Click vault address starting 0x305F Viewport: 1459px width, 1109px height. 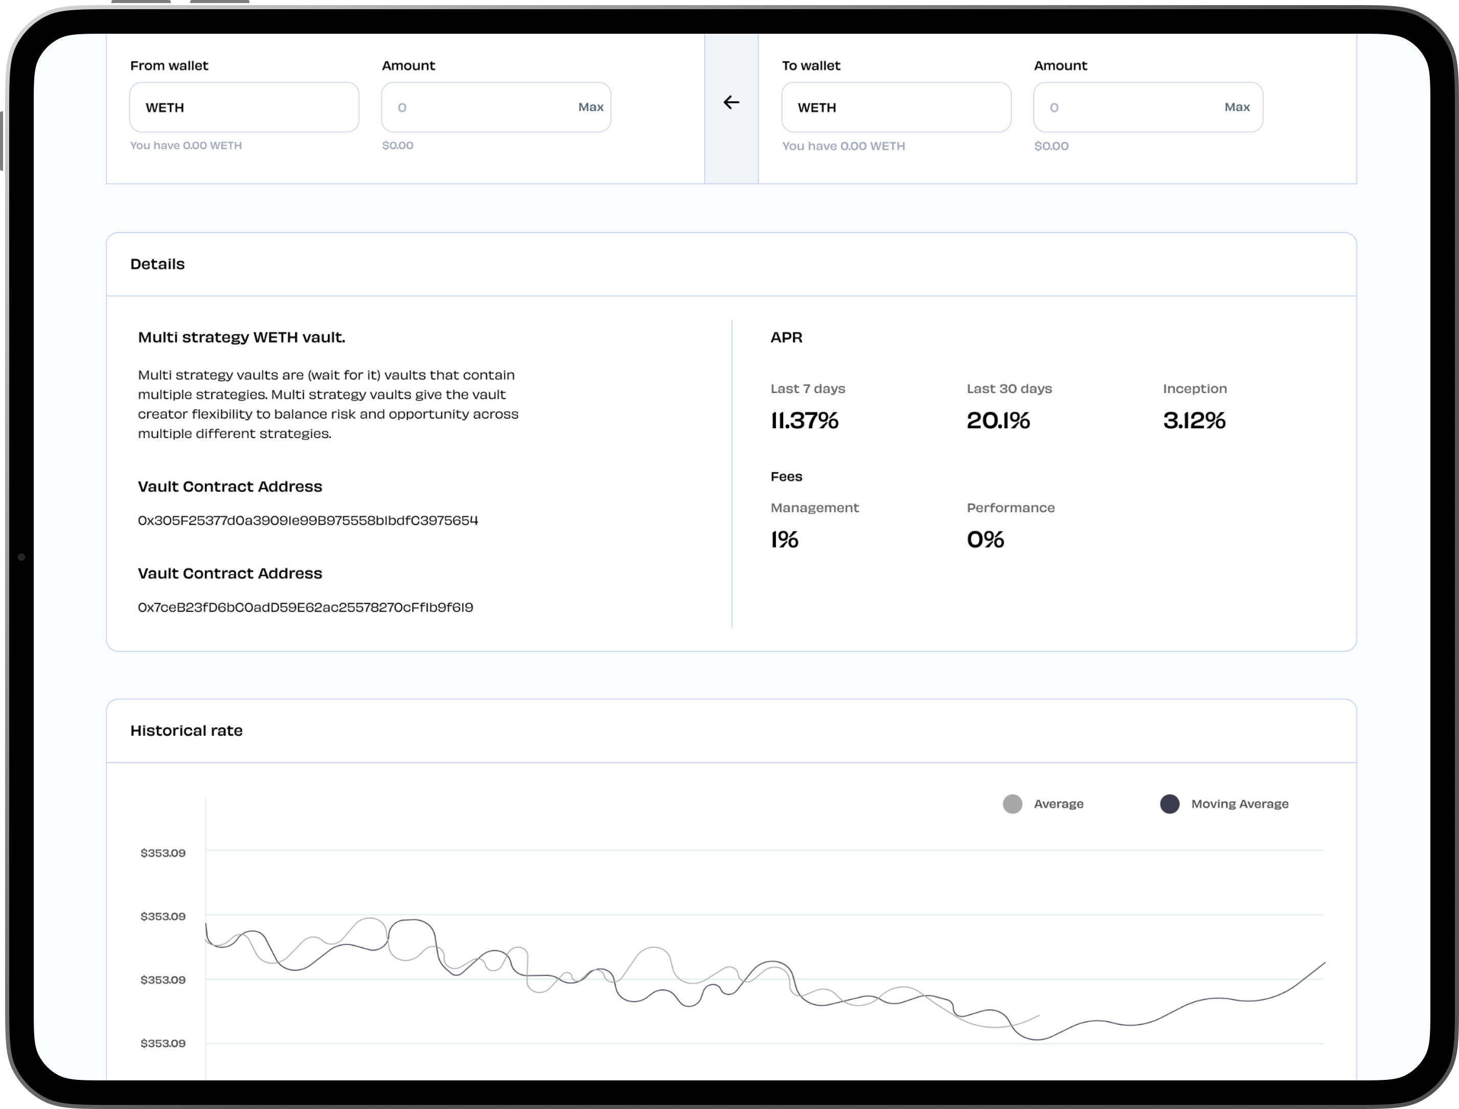308,520
